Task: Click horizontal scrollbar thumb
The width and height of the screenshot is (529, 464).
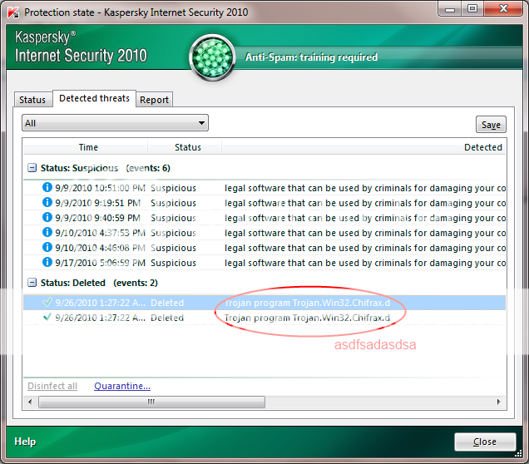Action: (151, 402)
